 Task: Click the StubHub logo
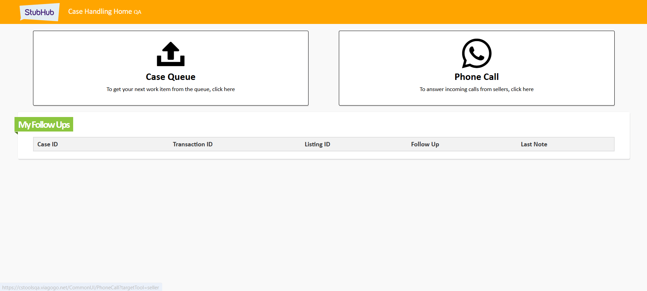coord(39,12)
